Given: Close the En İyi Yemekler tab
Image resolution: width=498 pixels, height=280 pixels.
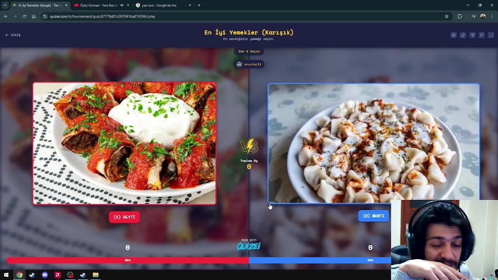Looking at the screenshot, I should tap(66, 5).
